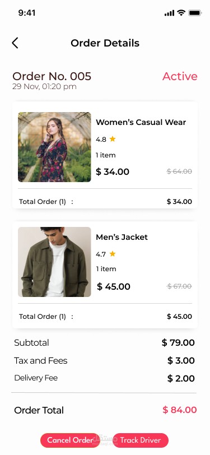Open the Women's Casual Wear product photo
Image resolution: width=210 pixels, height=455 pixels.
(x=54, y=147)
